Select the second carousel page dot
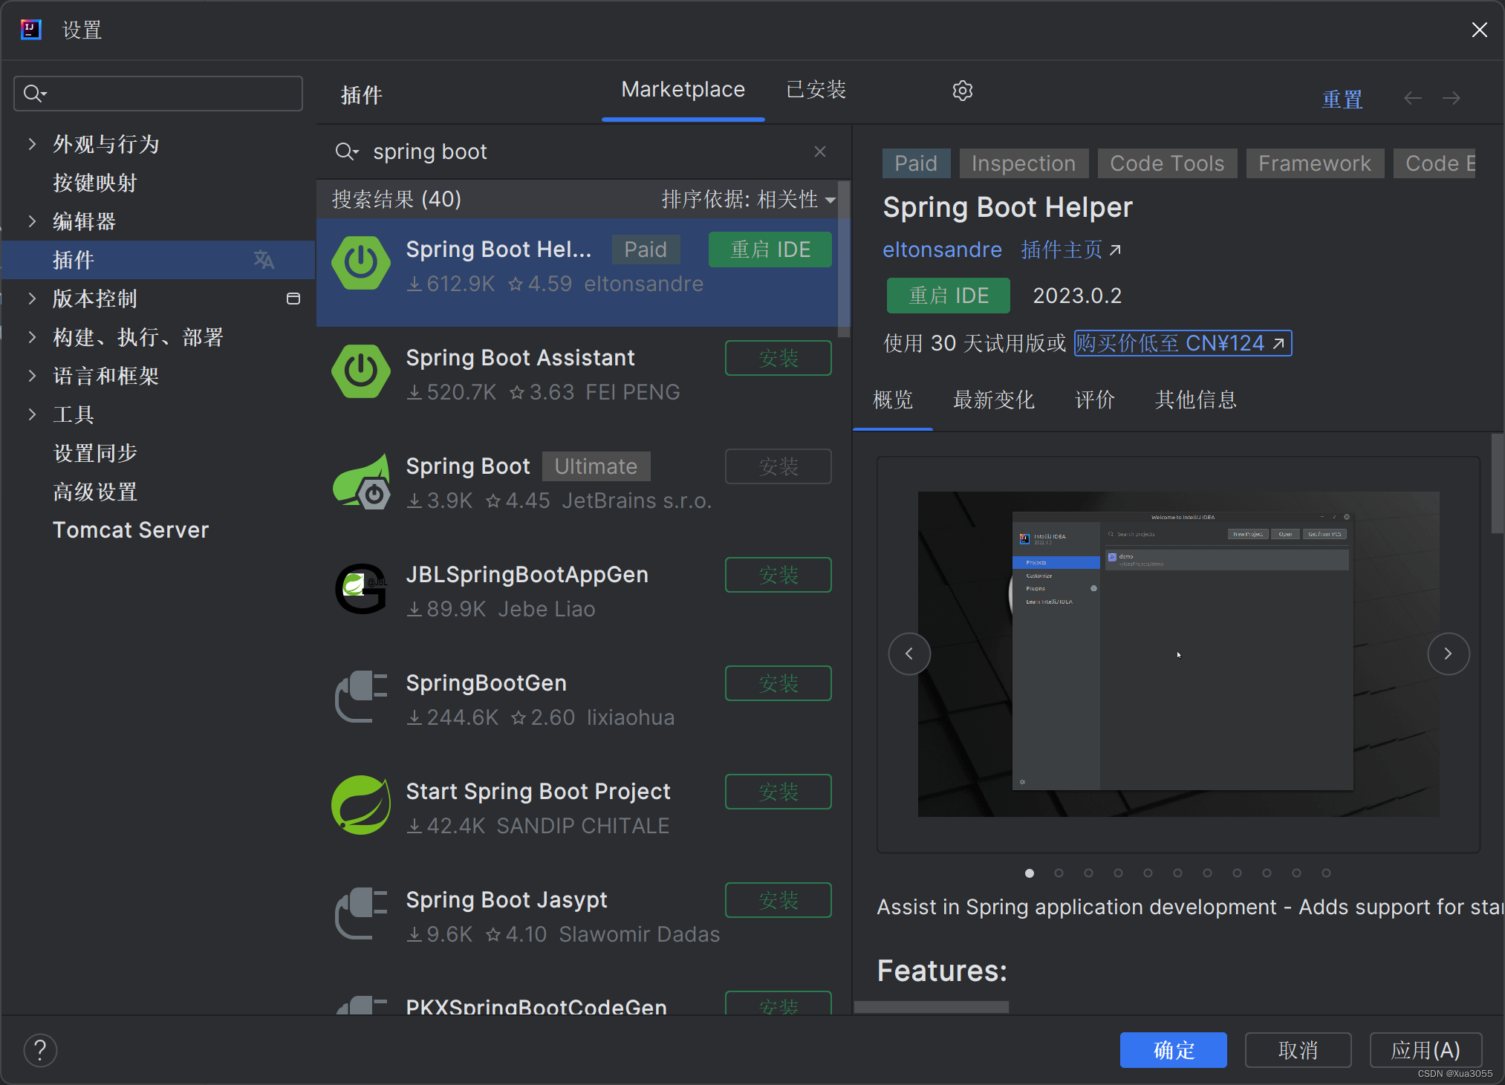This screenshot has width=1505, height=1085. 1059,873
